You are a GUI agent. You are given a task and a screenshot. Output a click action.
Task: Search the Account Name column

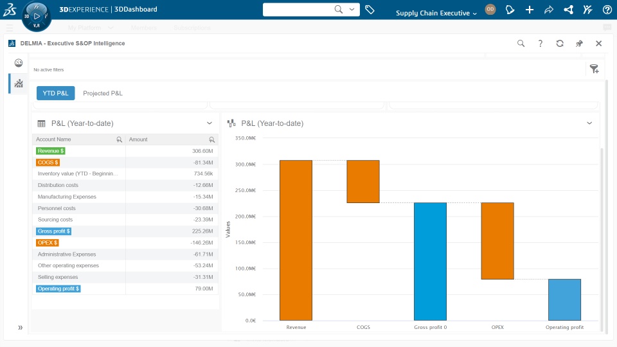pyautogui.click(x=120, y=139)
